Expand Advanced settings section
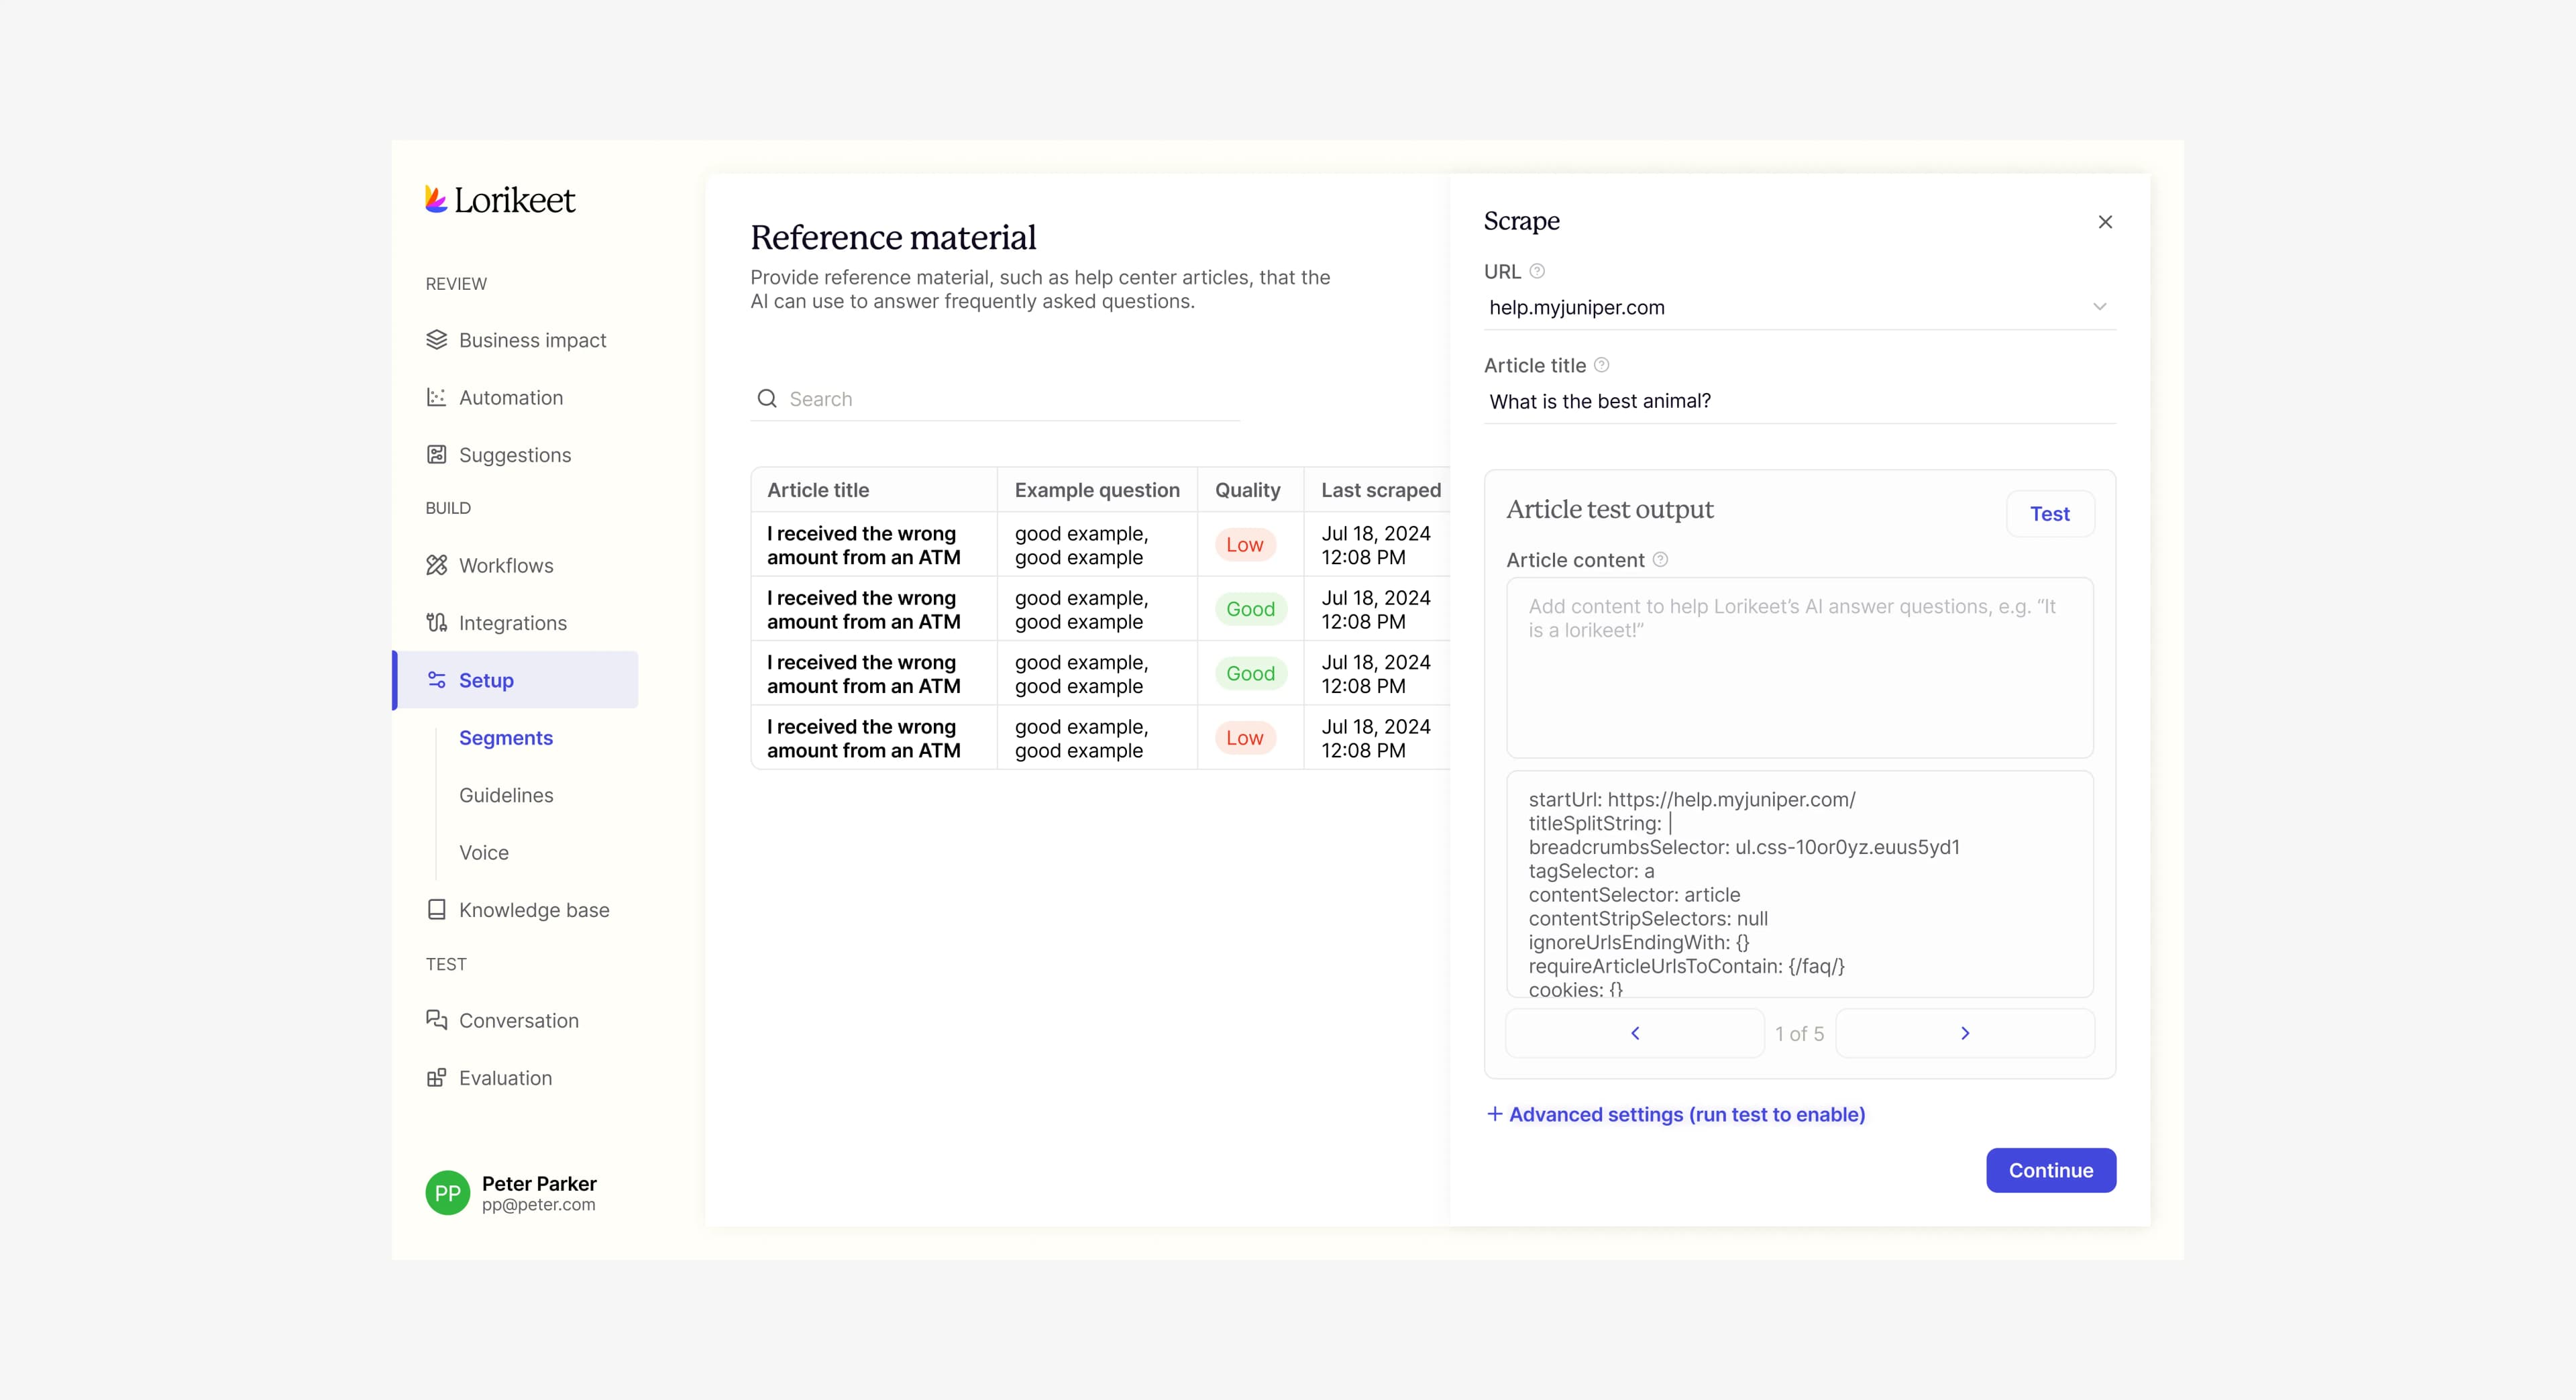This screenshot has height=1400, width=2576. tap(1676, 1114)
